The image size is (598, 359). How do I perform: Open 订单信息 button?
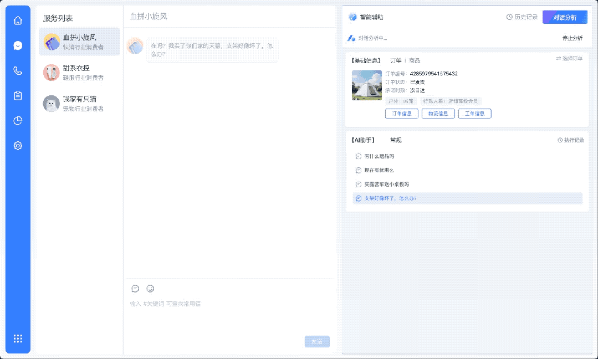(x=402, y=114)
